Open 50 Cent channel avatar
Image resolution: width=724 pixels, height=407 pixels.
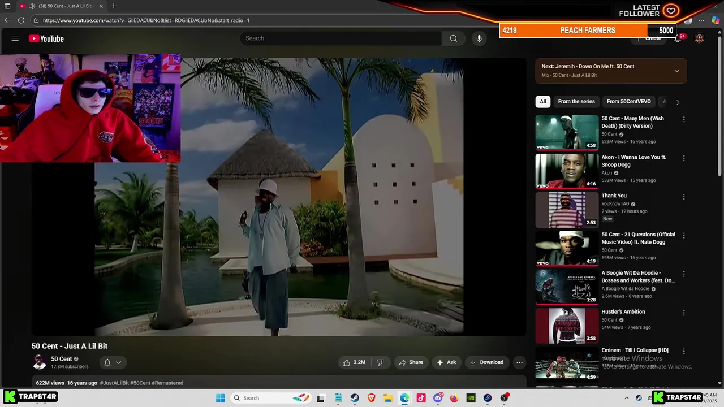pyautogui.click(x=40, y=362)
